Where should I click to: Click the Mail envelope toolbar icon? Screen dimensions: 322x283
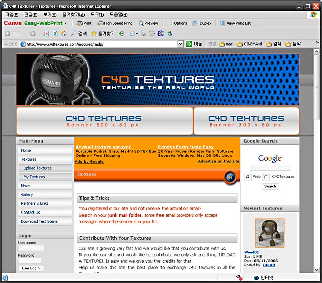pos(132,34)
